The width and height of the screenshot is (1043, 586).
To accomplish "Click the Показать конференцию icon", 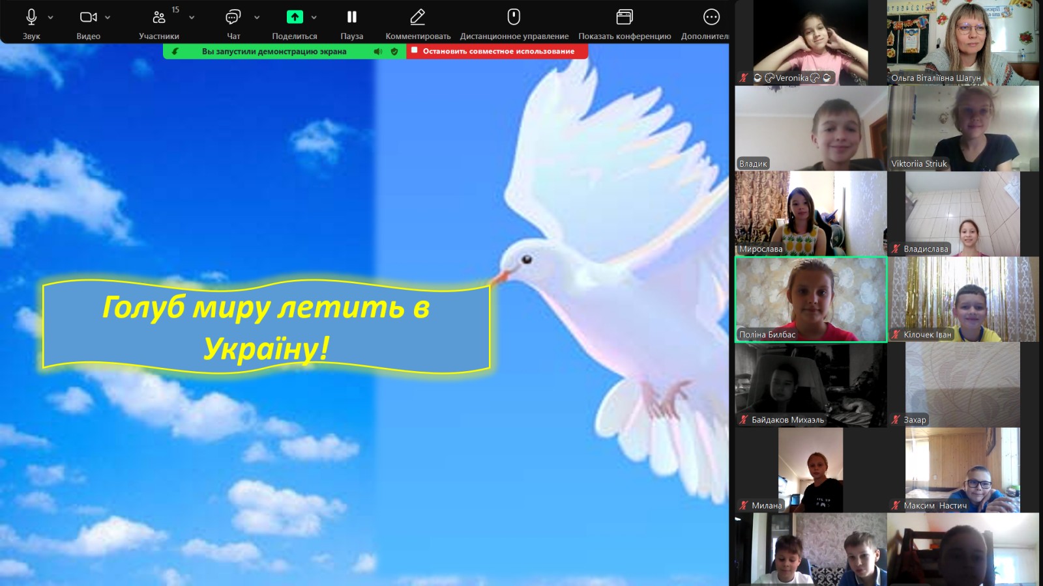I will pyautogui.click(x=624, y=18).
